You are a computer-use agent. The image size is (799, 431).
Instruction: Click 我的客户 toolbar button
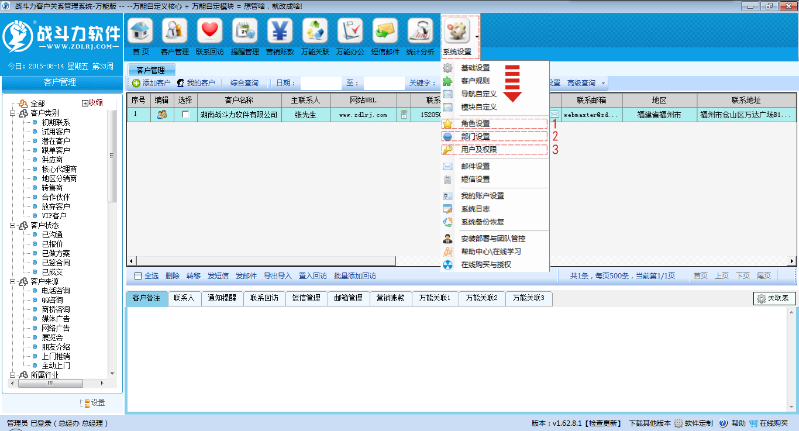click(196, 83)
